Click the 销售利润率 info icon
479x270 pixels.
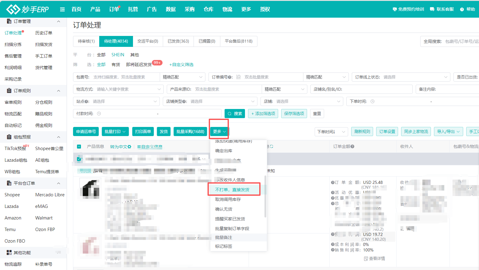333,250
